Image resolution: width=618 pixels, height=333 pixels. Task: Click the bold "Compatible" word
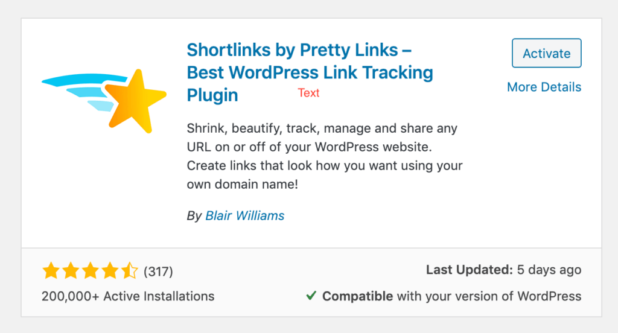click(358, 296)
